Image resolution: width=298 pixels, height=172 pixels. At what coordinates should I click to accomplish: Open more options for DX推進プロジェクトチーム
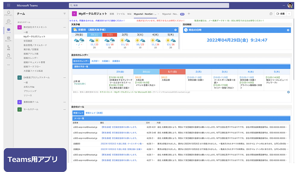(65, 78)
